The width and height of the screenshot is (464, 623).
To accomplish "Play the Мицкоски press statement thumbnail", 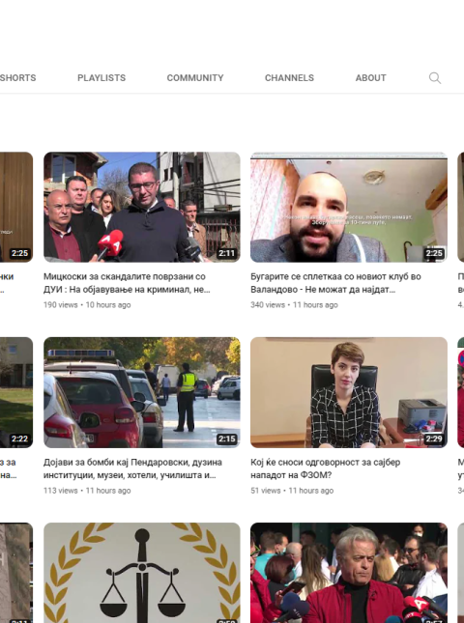I will click(x=142, y=207).
